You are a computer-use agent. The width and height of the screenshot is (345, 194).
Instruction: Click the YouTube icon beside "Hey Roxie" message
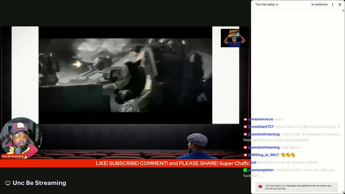pyautogui.click(x=245, y=147)
